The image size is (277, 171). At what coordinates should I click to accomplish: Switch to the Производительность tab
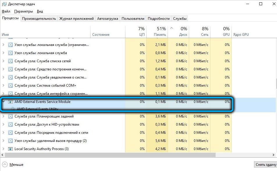point(39,19)
